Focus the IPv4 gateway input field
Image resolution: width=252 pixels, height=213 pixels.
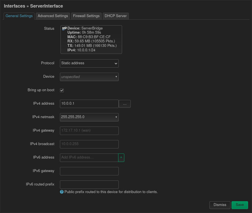[x=89, y=131]
